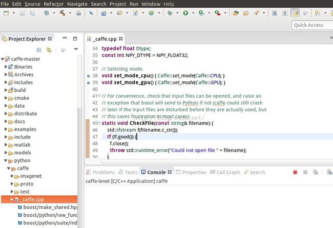Expand the Archives node
The height and width of the screenshot is (228, 333).
pos(6,74)
